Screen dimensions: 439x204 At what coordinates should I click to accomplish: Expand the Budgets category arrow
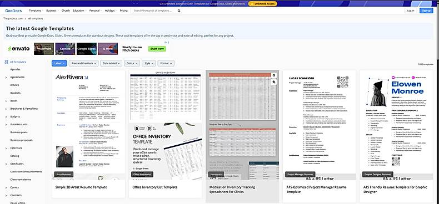tap(6, 117)
